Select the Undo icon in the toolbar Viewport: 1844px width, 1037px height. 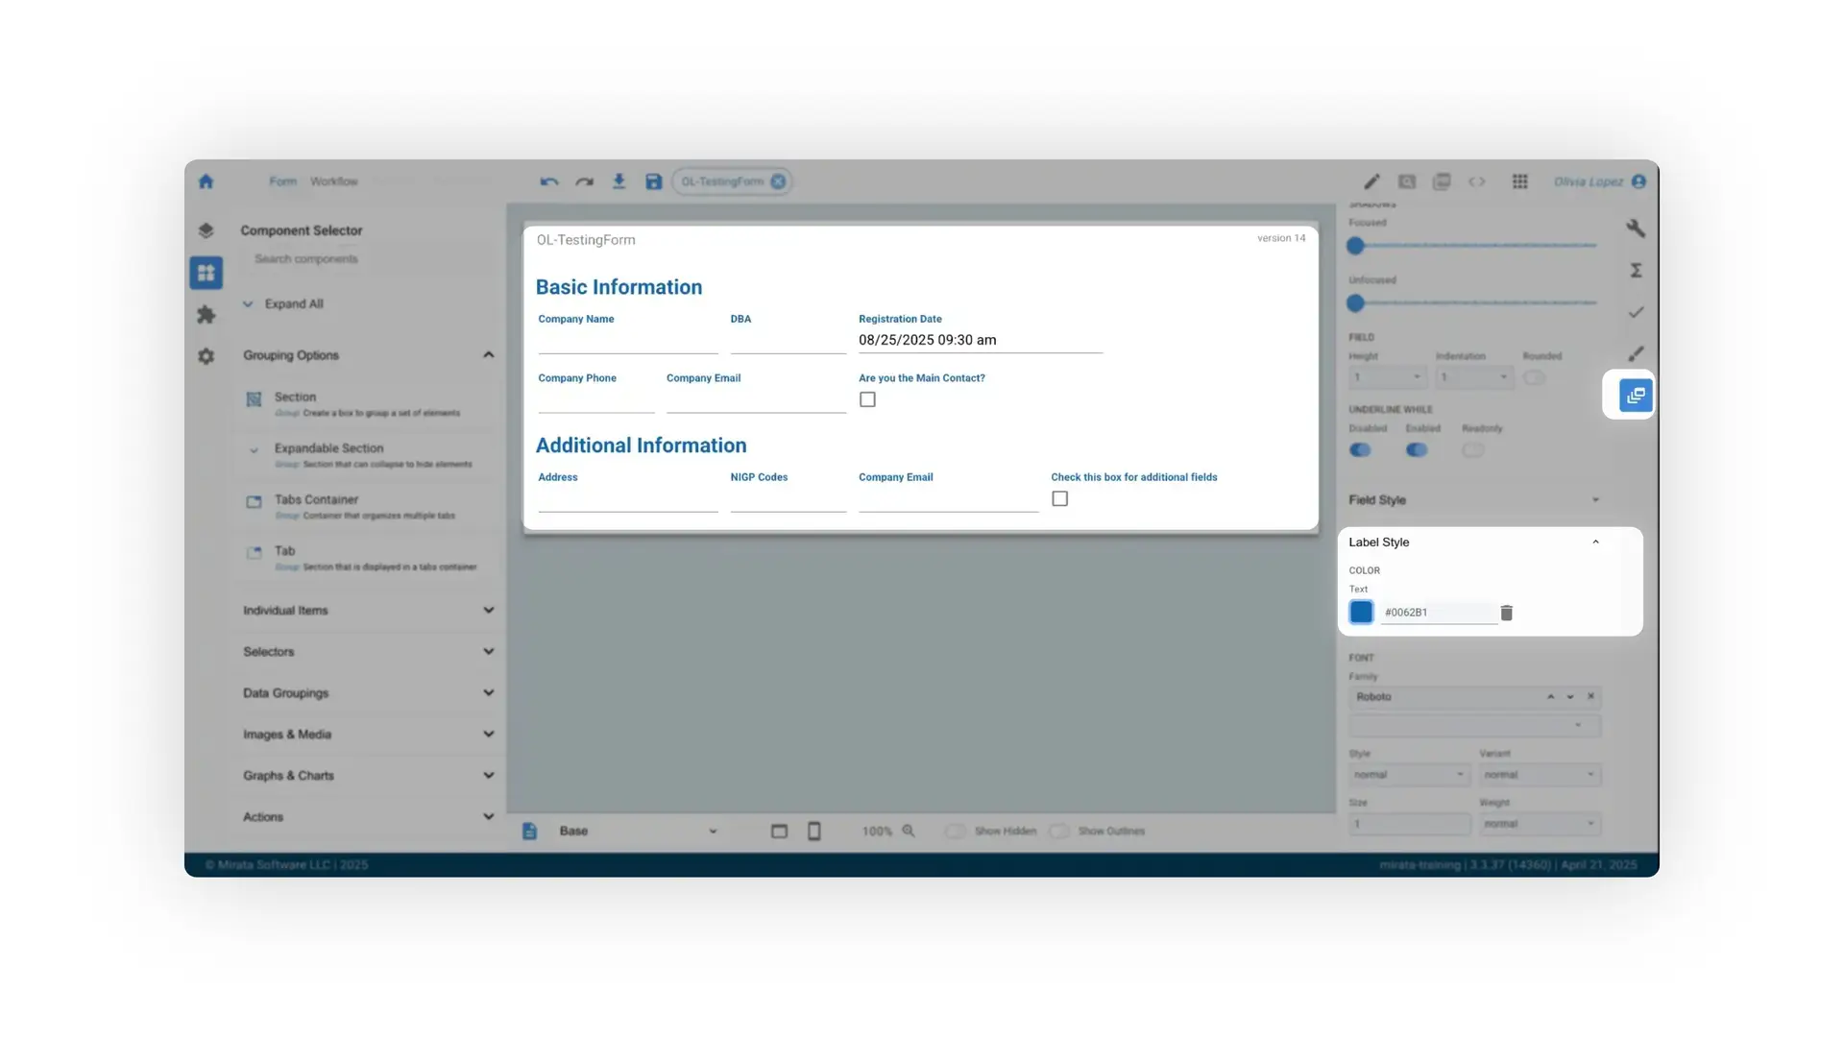click(547, 181)
